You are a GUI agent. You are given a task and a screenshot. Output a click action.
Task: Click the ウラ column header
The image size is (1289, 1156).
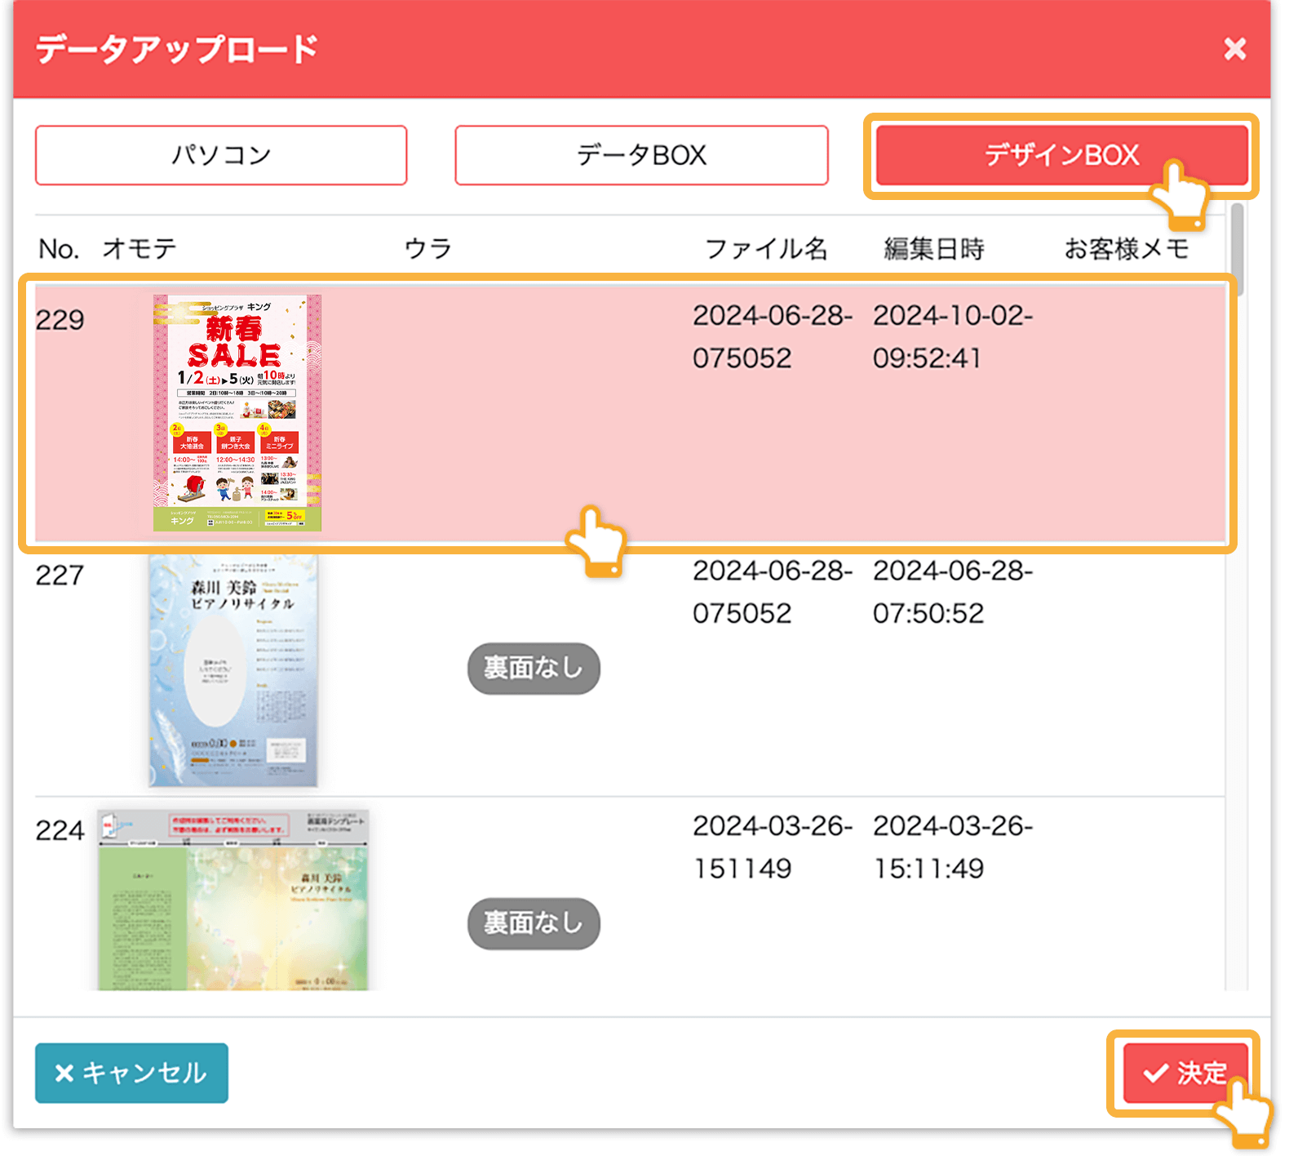pyautogui.click(x=427, y=248)
